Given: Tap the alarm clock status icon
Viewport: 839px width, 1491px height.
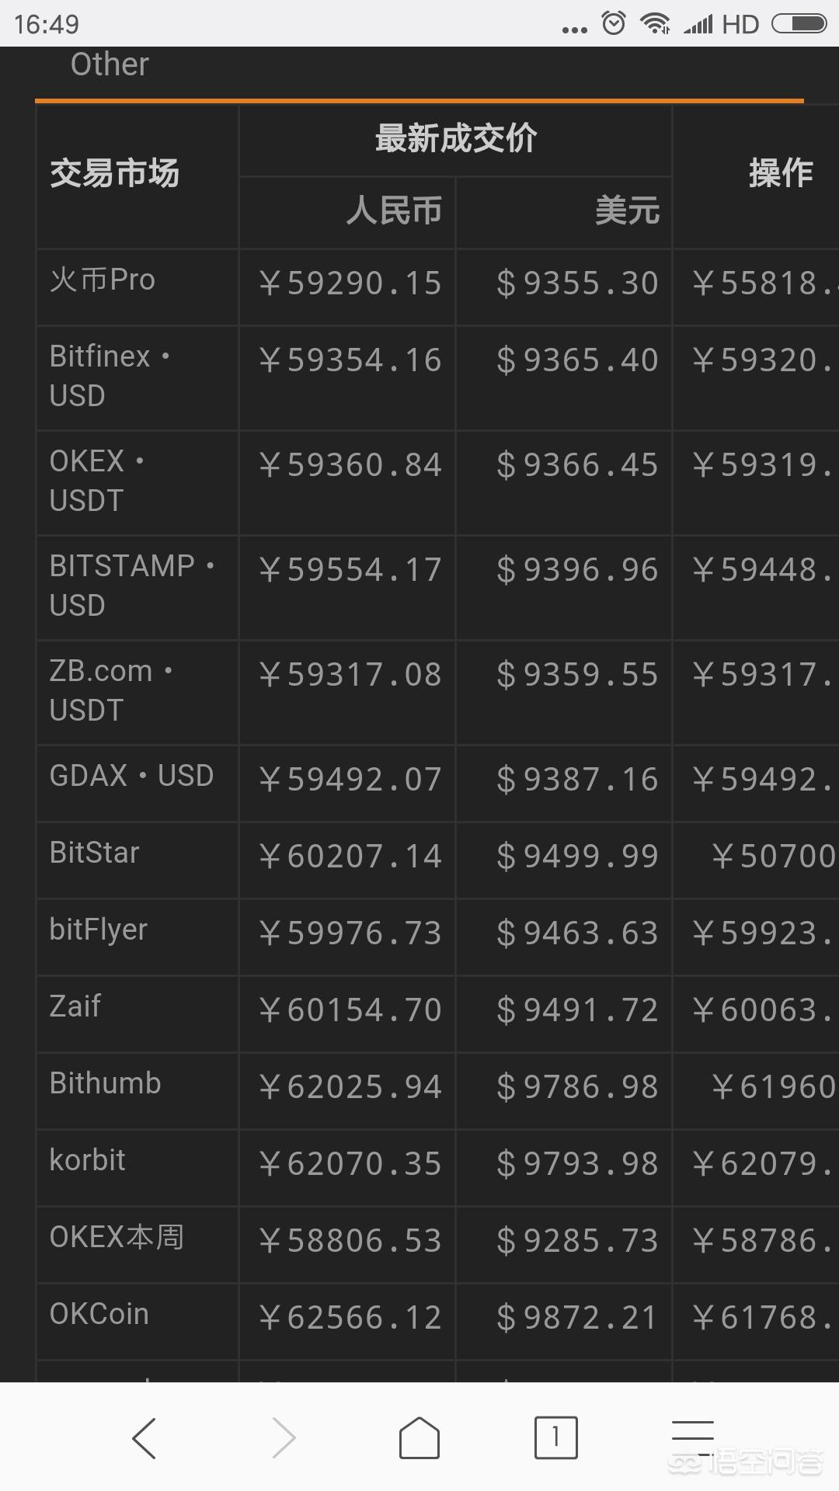Looking at the screenshot, I should point(614,23).
